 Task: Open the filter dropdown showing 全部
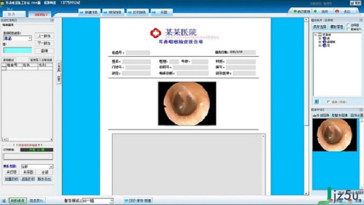click(37, 166)
